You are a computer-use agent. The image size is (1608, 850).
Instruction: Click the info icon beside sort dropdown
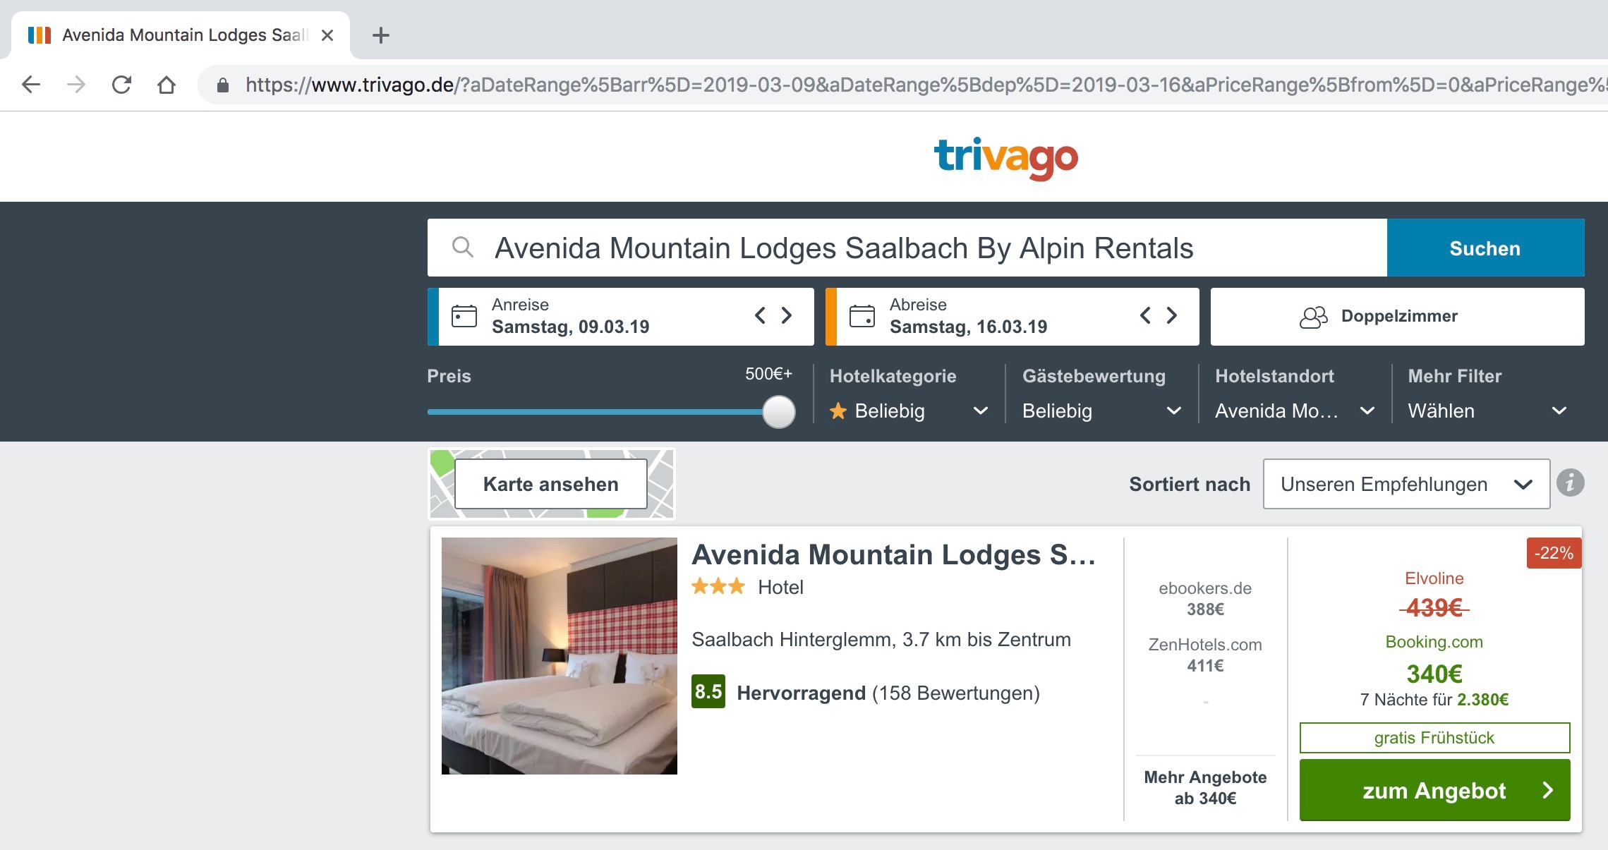tap(1571, 483)
